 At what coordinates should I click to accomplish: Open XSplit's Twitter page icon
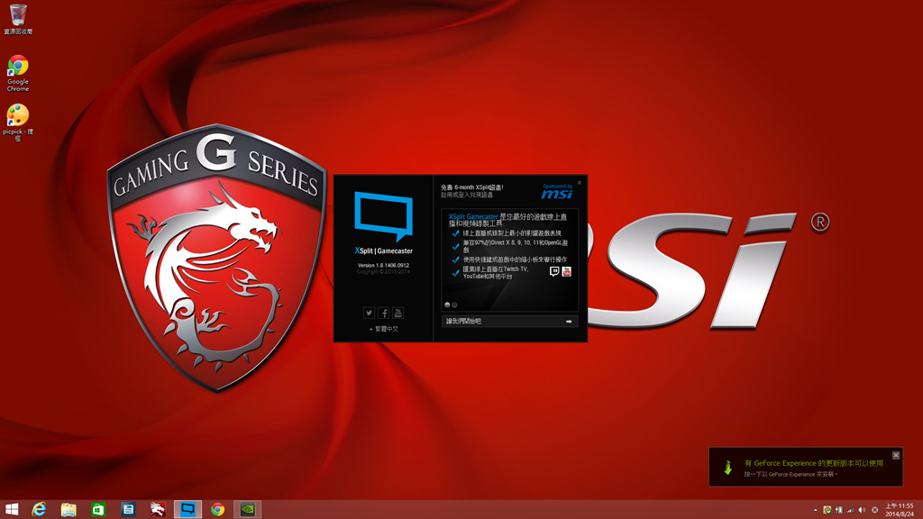369,313
